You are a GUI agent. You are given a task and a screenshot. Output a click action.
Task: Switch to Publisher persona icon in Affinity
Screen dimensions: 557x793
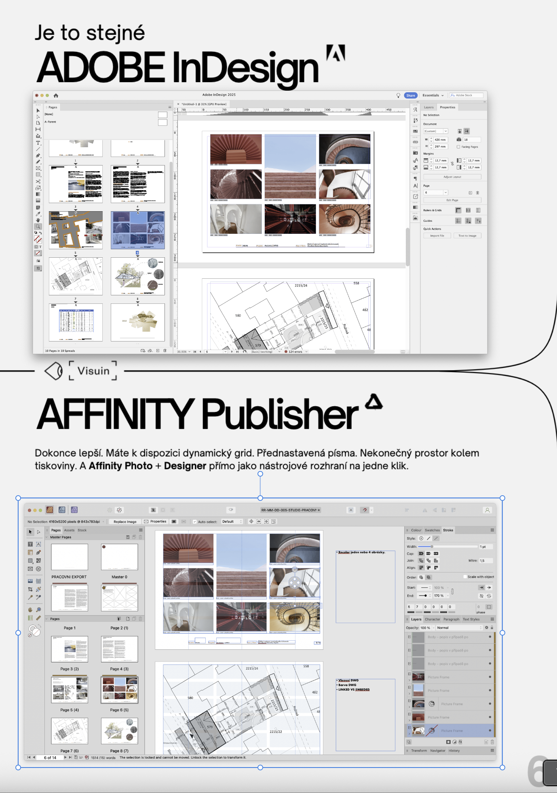[x=50, y=510]
